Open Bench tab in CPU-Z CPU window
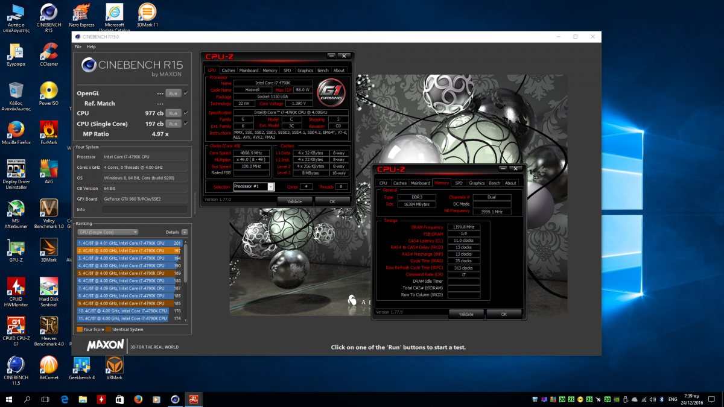The image size is (724, 407). (x=323, y=71)
